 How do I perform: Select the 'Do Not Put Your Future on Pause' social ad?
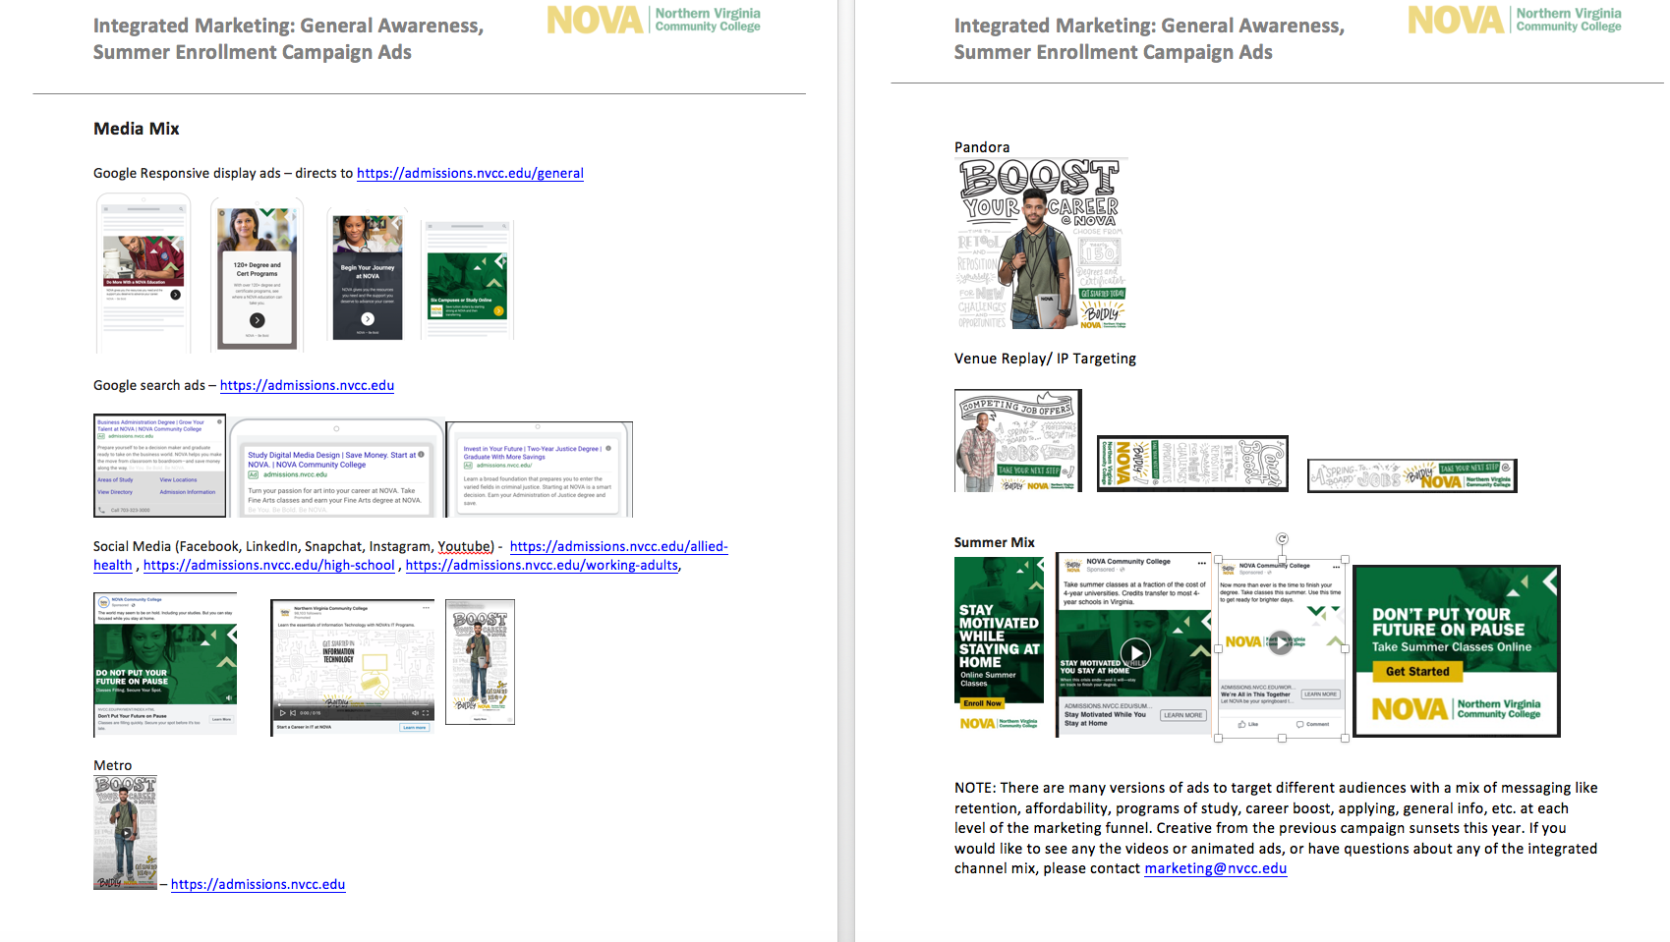[165, 664]
